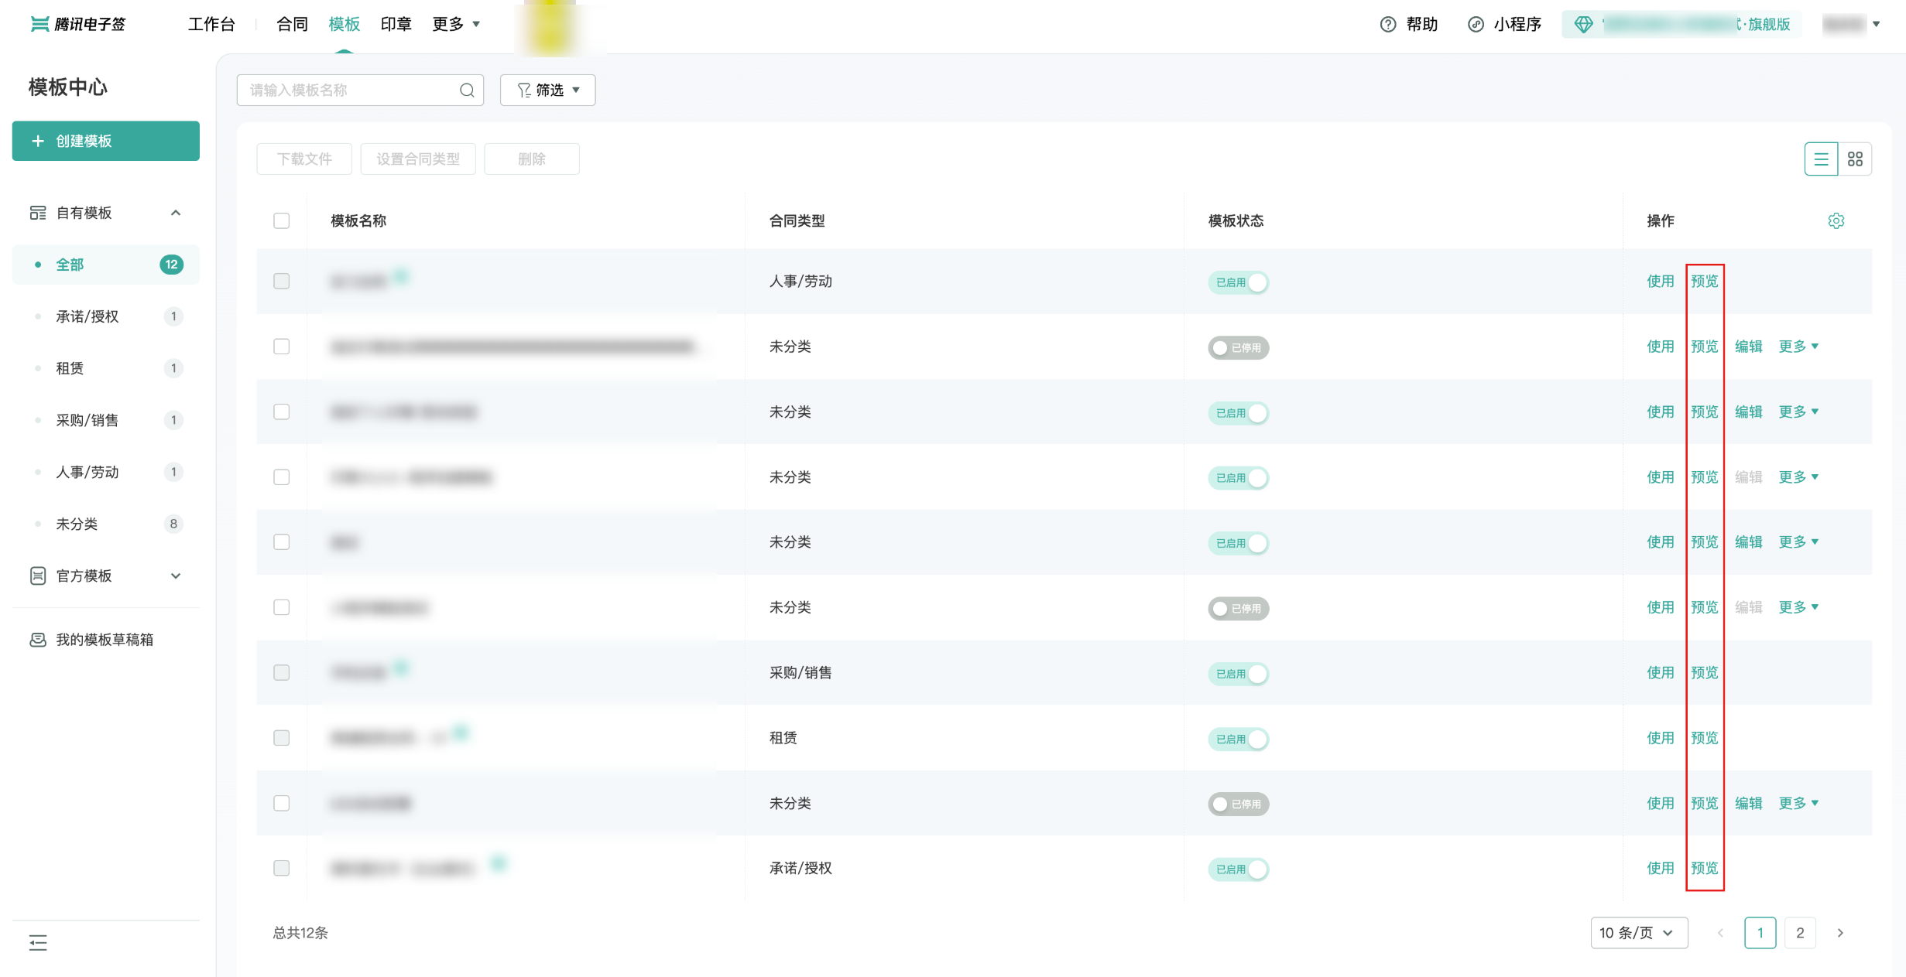Image resolution: width=1906 pixels, height=977 pixels.
Task: Switch to grid view layout
Action: pos(1855,159)
